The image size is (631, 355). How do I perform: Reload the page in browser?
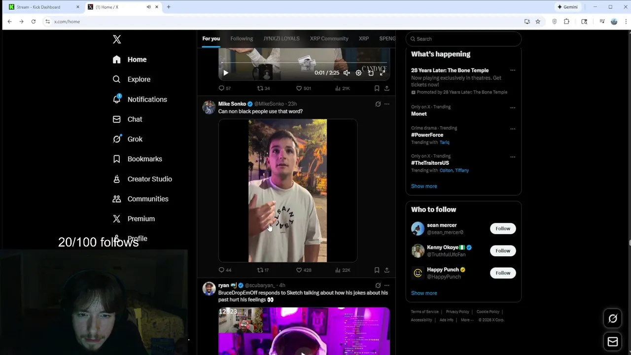34,22
